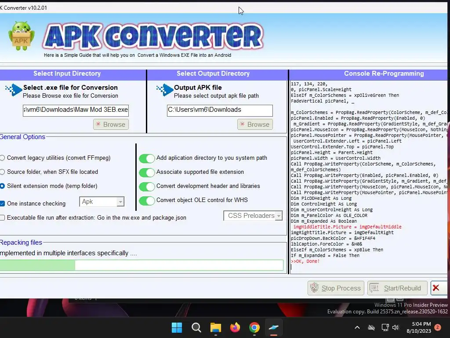Browse for output APK path

255,125
